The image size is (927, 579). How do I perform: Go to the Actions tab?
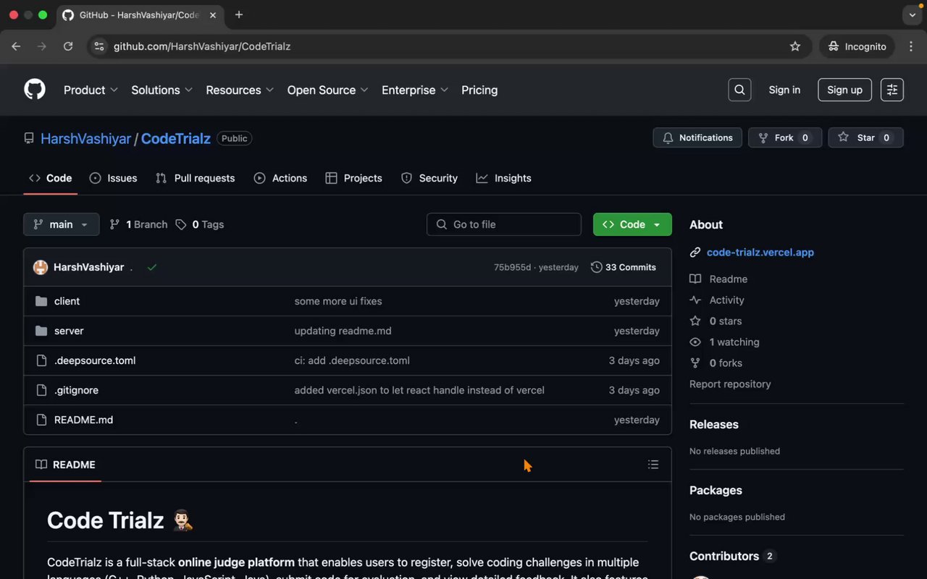tap(280, 178)
